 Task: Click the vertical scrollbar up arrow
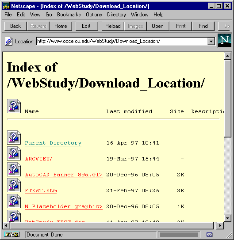tap(227, 56)
